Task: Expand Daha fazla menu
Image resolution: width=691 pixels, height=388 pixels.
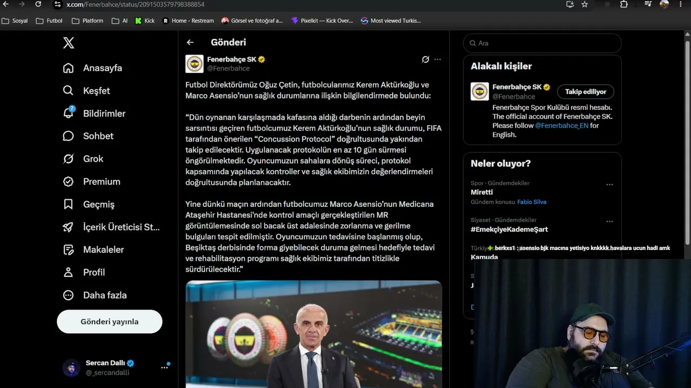Action: tap(94, 295)
